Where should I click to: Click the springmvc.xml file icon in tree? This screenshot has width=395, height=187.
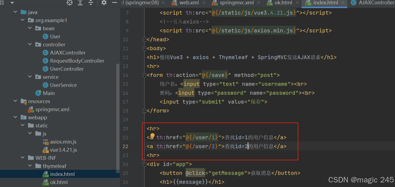pyautogui.click(x=31, y=110)
